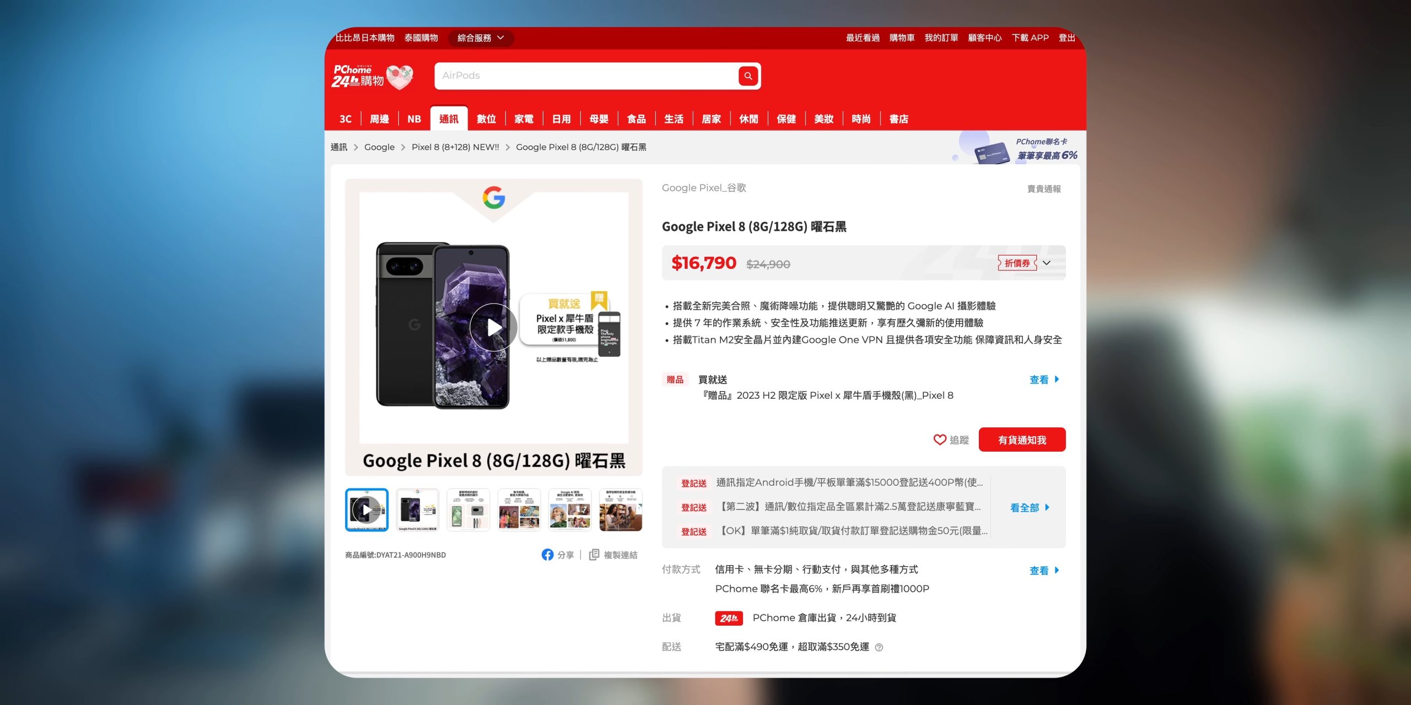Click the heart 追蹤 favorite icon

tap(940, 440)
